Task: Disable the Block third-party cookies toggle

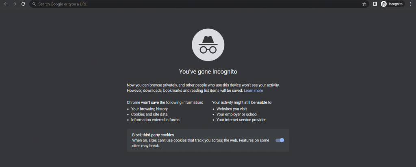Action: [x=279, y=140]
